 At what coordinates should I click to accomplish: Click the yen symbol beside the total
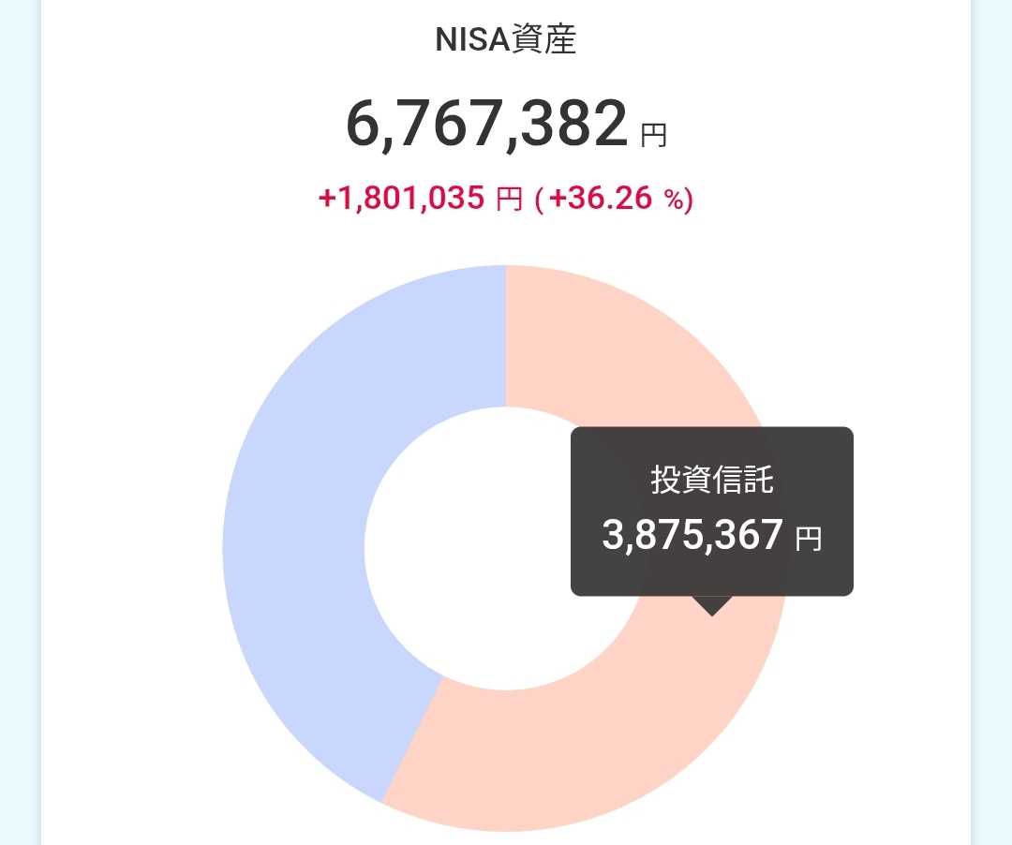tap(653, 137)
